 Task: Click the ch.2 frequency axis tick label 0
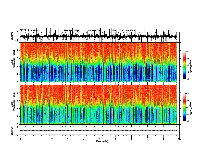(x=18, y=124)
